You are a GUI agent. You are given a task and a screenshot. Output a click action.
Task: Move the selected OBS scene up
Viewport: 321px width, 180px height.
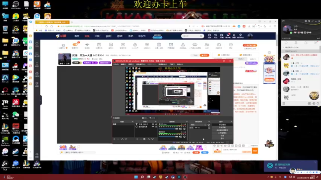click(x=122, y=139)
